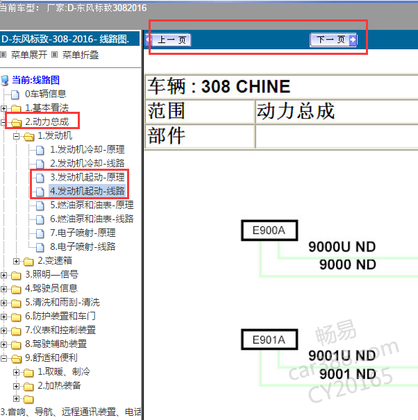Screen dimensions: 418x420
Task: Open 3.发动机起动-原理 diagram
Action: [x=87, y=177]
